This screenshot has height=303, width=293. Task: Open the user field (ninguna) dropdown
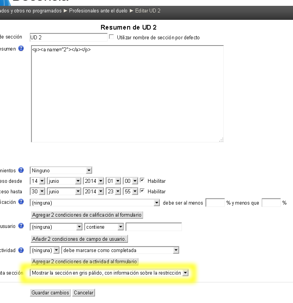[x=56, y=227]
